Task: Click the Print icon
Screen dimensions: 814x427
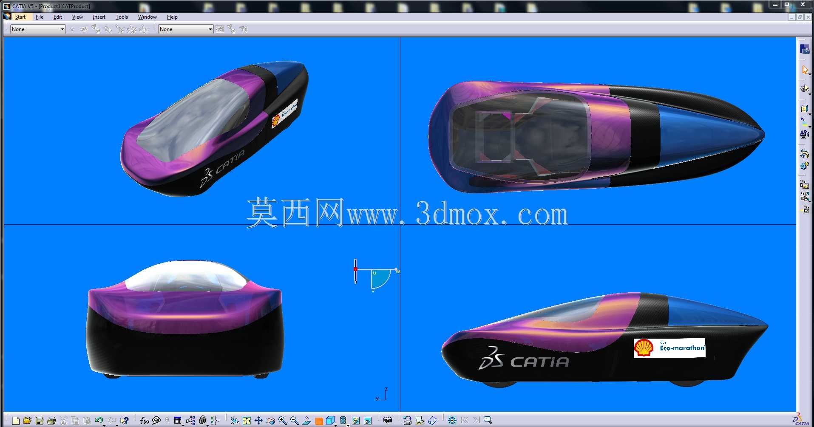Action: pos(51,421)
